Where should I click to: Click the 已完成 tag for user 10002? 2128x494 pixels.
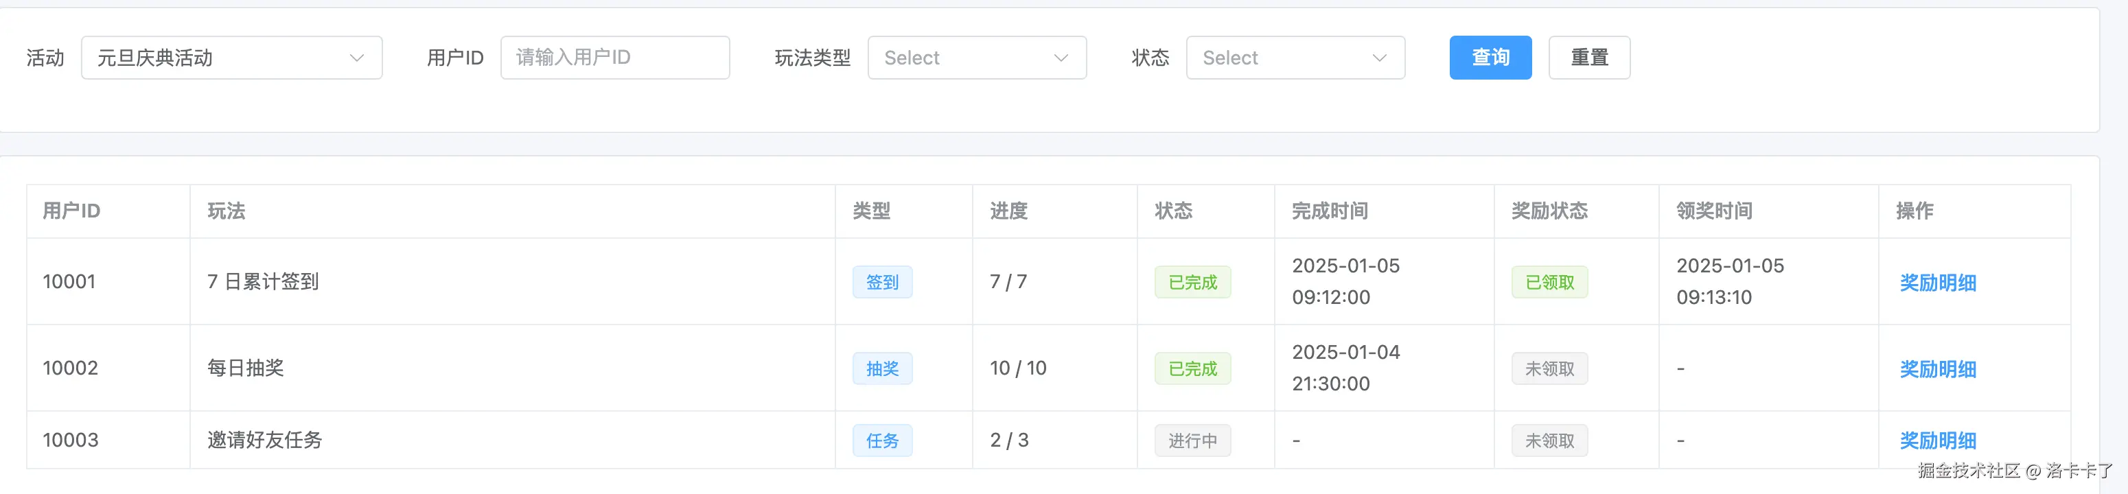click(x=1192, y=368)
